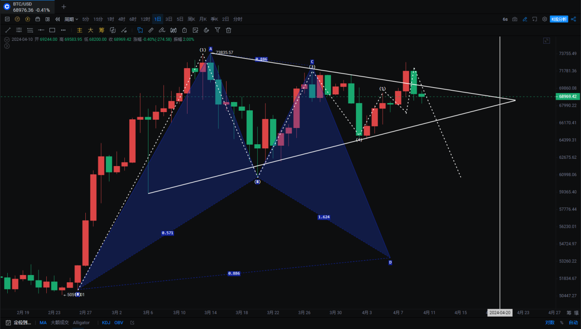581x329 pixels.
Task: Select harmonic pattern point D label
Action: (390, 262)
